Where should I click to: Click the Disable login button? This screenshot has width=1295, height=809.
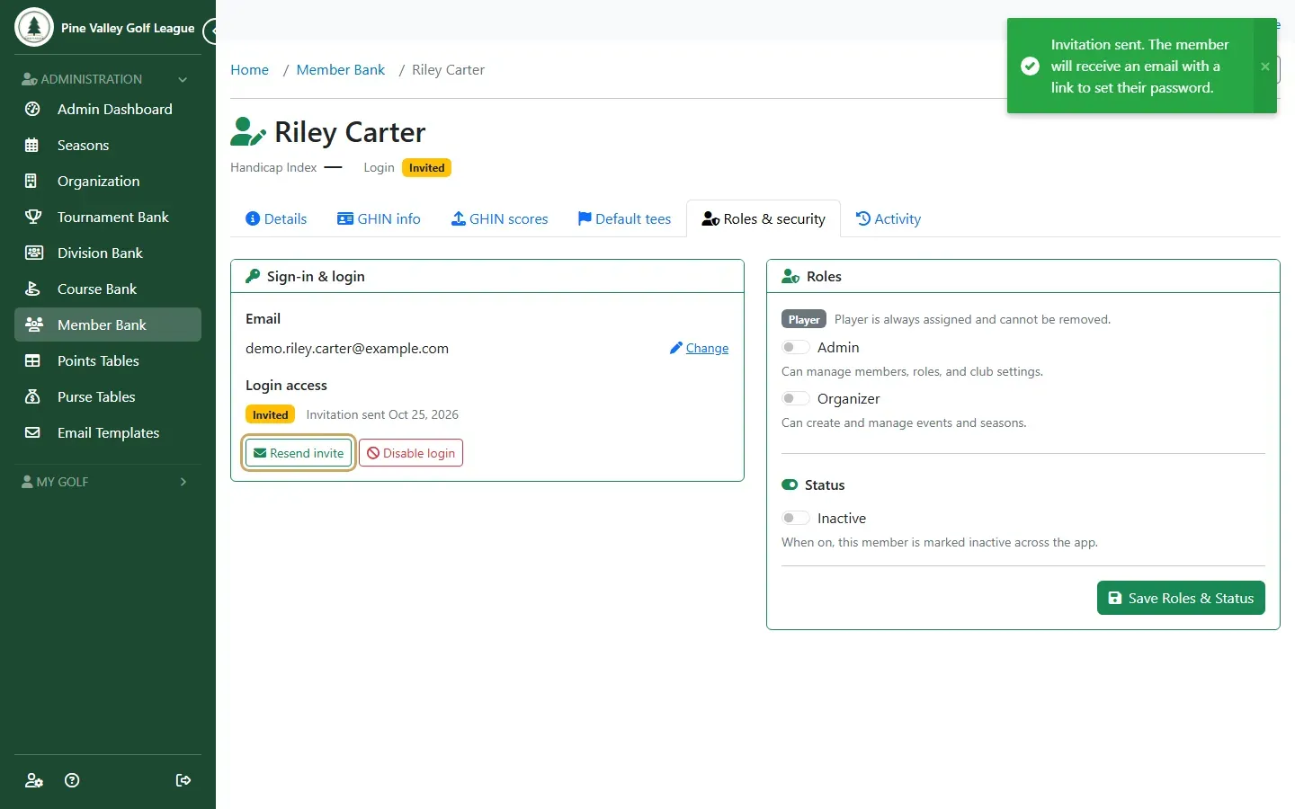[411, 453]
